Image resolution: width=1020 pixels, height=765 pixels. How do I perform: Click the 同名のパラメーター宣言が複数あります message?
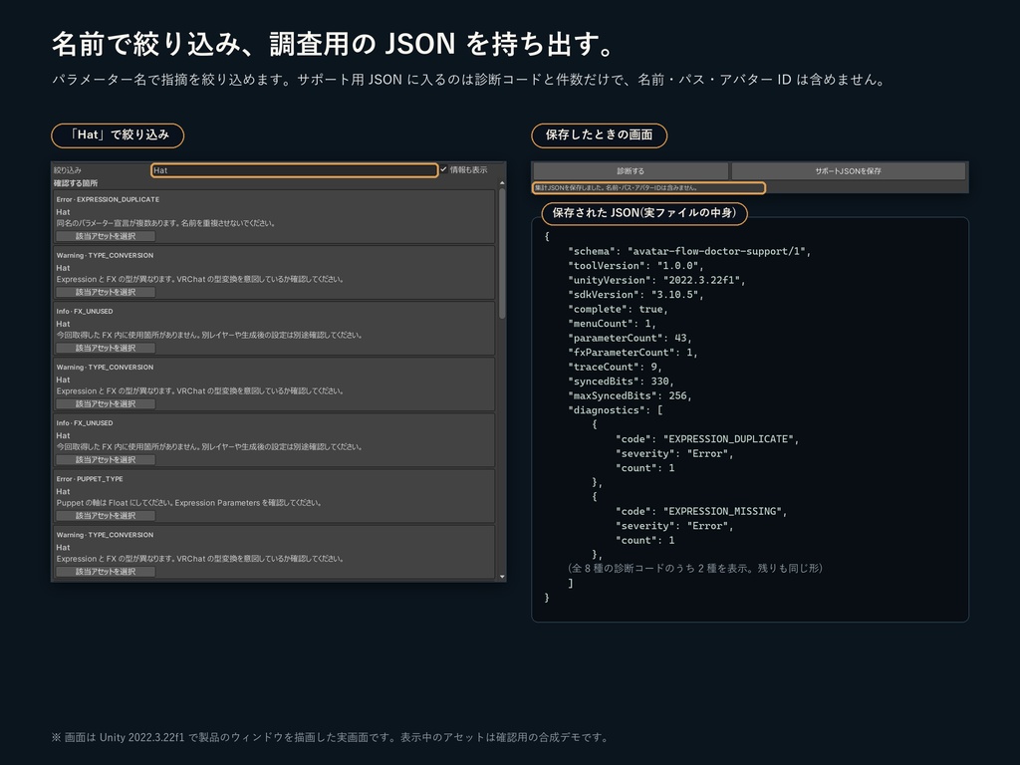(x=166, y=223)
